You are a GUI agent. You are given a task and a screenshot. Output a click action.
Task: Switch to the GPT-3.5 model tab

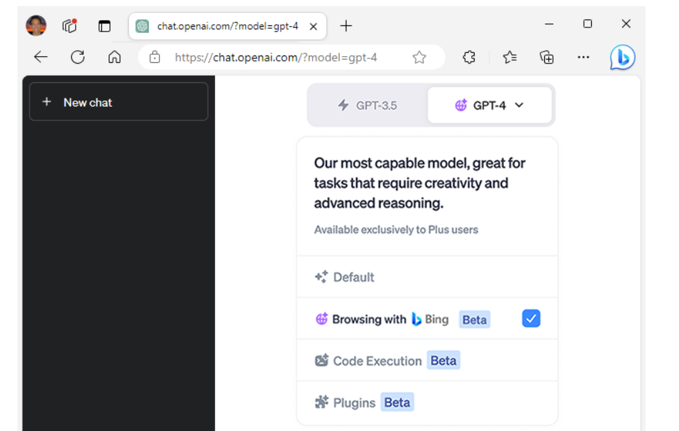367,105
